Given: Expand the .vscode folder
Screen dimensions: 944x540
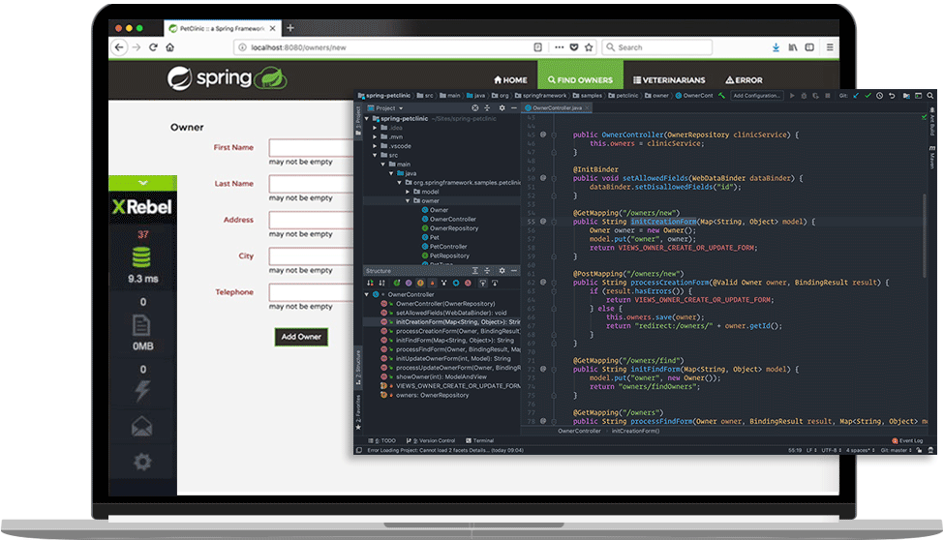Looking at the screenshot, I should tap(375, 146).
